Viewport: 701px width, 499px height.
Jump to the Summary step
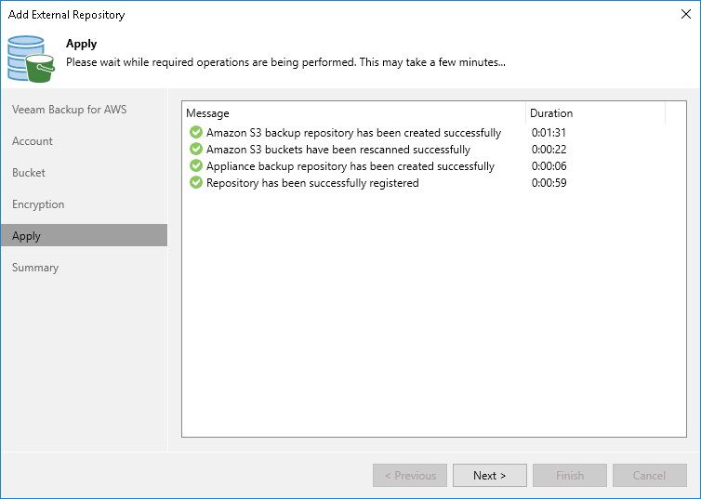[35, 268]
